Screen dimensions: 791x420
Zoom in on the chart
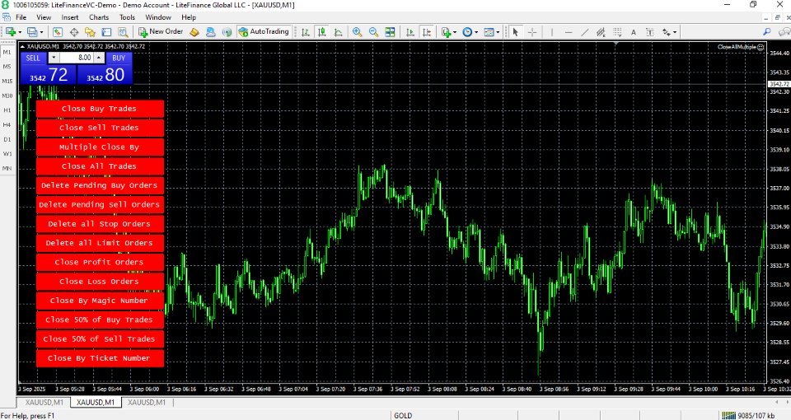click(x=357, y=32)
